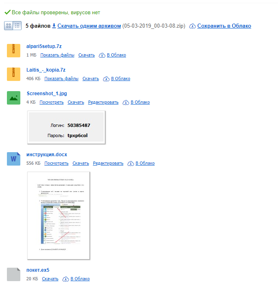
Task: Click the green Screenshot_1.jpg image icon
Action: coord(13,98)
